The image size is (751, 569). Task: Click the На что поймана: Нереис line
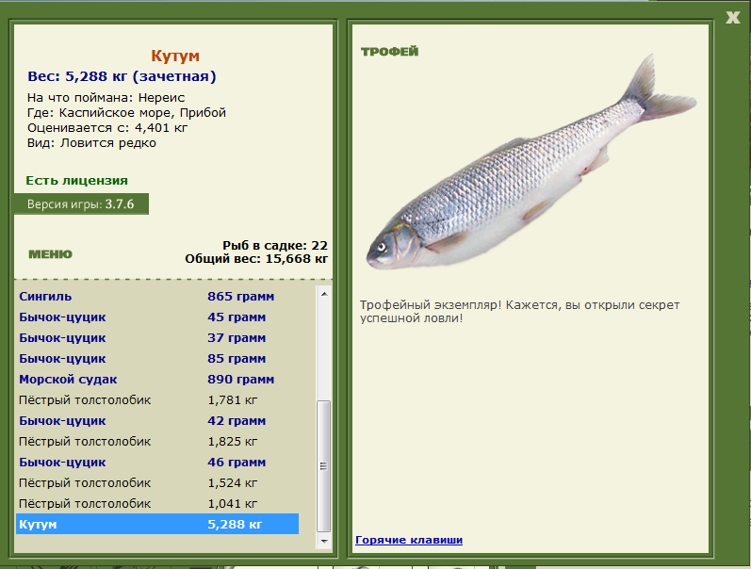click(106, 98)
